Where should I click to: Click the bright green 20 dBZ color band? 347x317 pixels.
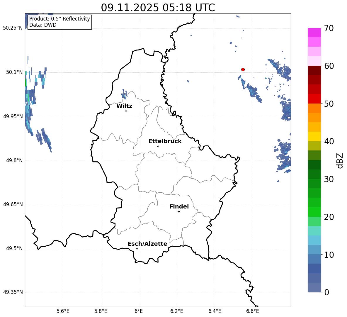coord(314,212)
